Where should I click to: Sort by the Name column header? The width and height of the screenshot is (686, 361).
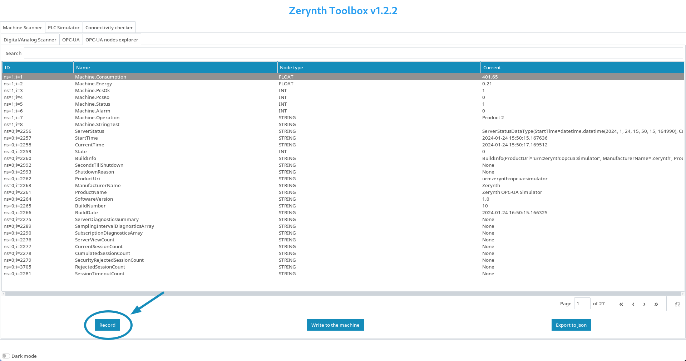point(176,67)
